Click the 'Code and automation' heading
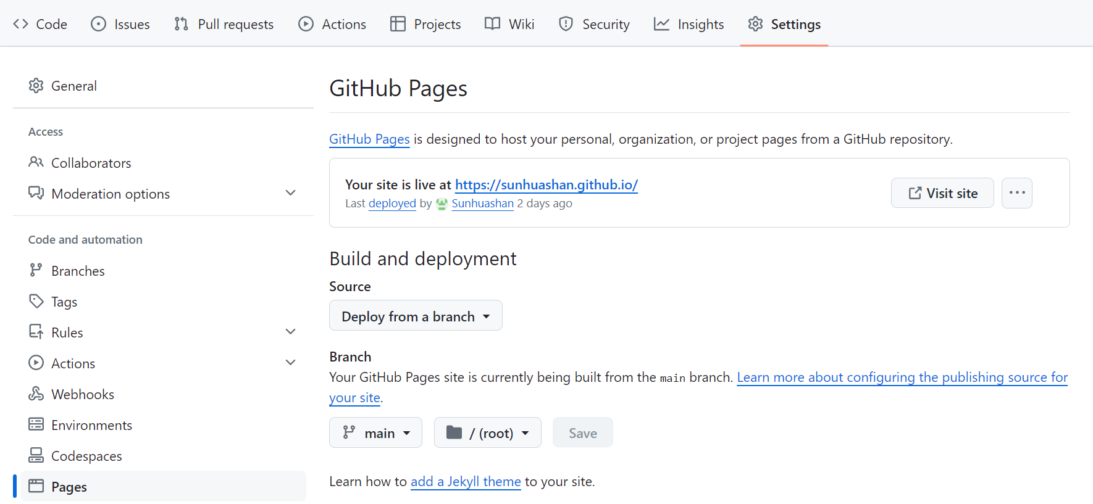Viewport: 1093px width, 504px height. coord(85,239)
